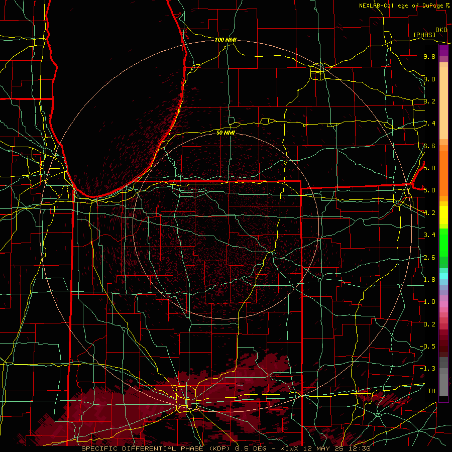Click the [PHAS] label near the colorbar
The width and height of the screenshot is (452, 452).
click(424, 35)
